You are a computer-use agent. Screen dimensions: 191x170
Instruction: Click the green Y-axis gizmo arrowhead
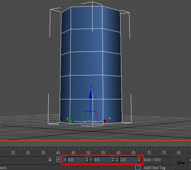71,121
